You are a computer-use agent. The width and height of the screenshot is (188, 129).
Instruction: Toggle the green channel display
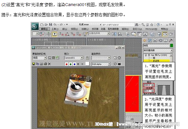click(71, 64)
